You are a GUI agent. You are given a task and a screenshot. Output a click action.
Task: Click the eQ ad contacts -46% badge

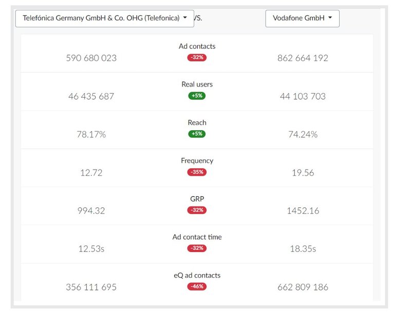[197, 286]
